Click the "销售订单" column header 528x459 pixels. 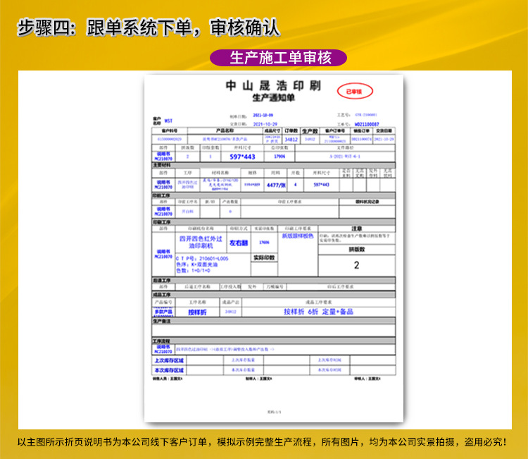[x=361, y=130]
